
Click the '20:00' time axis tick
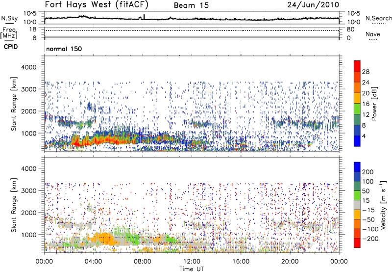coord(290,262)
